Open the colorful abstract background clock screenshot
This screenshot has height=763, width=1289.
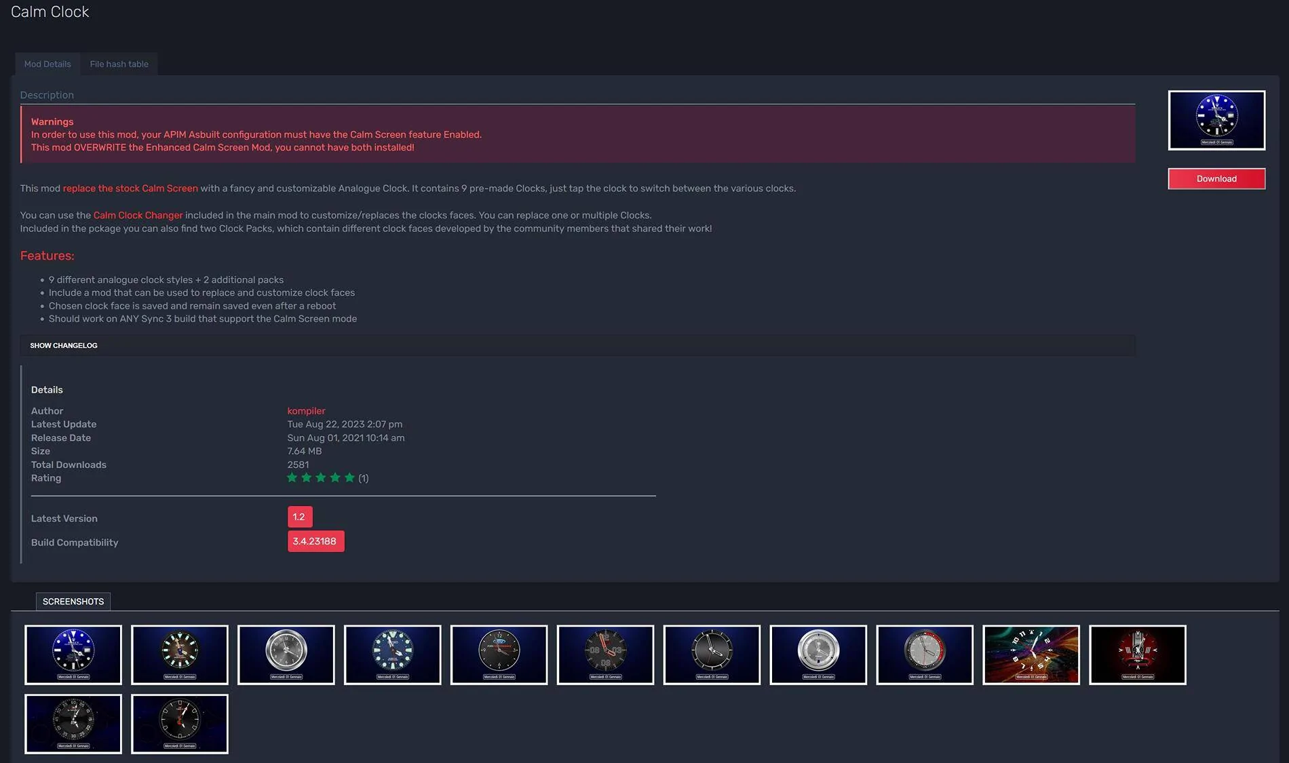pos(1031,654)
